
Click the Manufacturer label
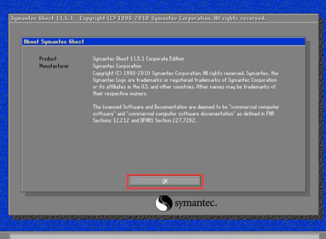pyautogui.click(x=54, y=66)
